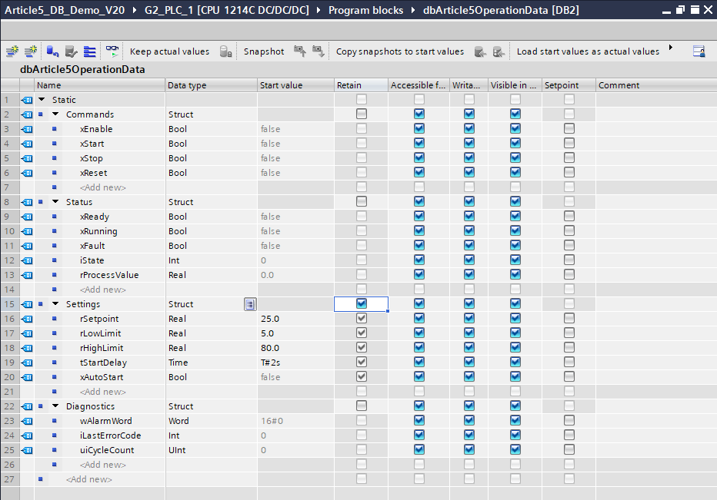Click the Data type column header

pyautogui.click(x=212, y=85)
